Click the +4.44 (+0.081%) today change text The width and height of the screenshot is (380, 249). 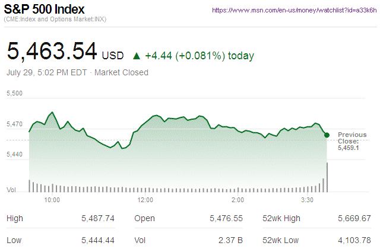(x=199, y=56)
